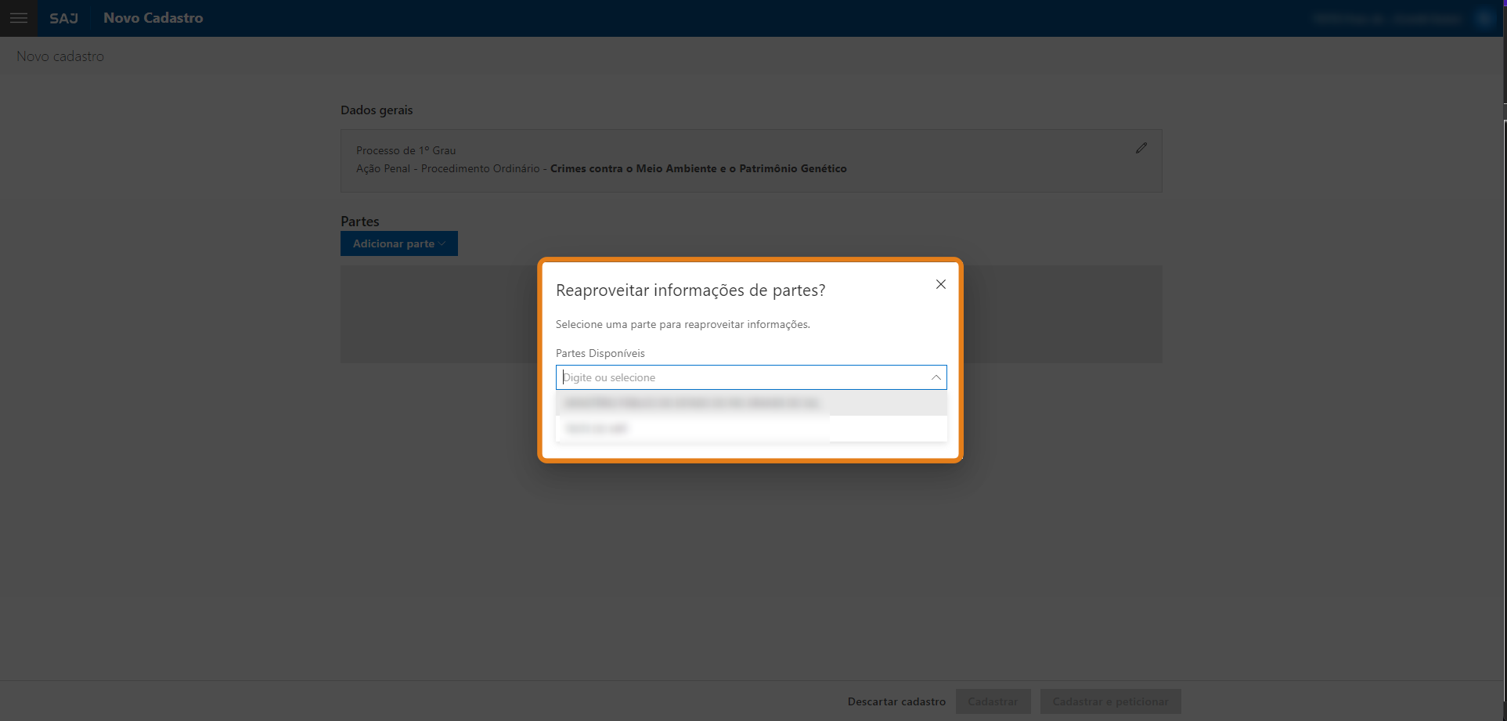This screenshot has width=1507, height=721.
Task: Collapse Partes Disponíveis list using chevron
Action: (x=936, y=377)
